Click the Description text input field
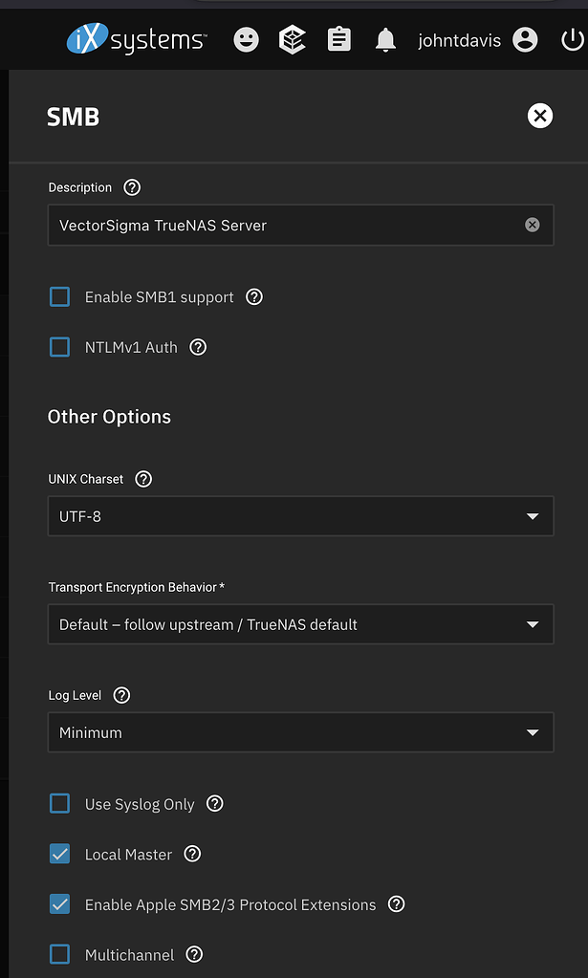This screenshot has height=978, width=588. click(x=287, y=226)
